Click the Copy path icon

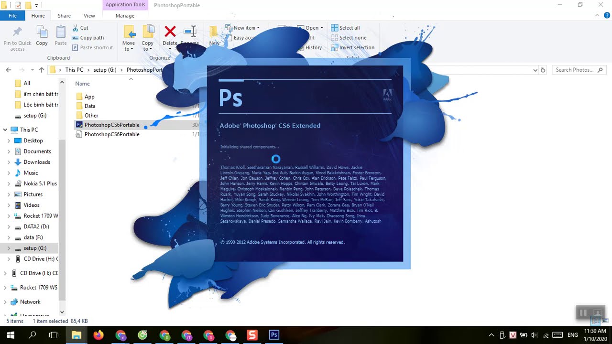[76, 38]
